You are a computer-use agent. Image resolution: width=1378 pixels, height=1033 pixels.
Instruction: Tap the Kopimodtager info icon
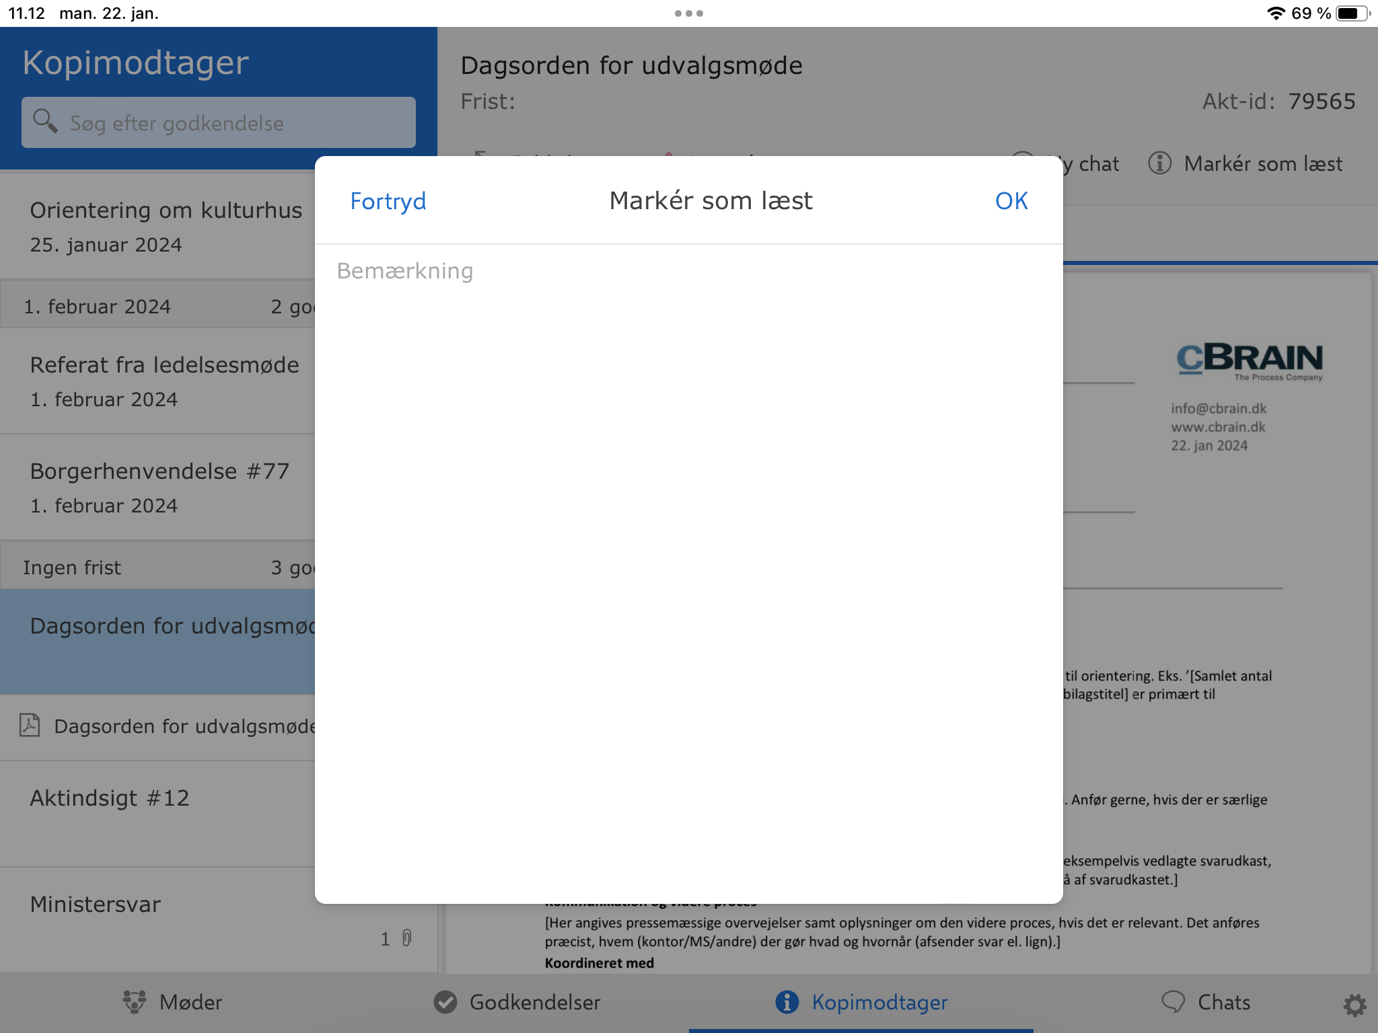click(x=787, y=1002)
